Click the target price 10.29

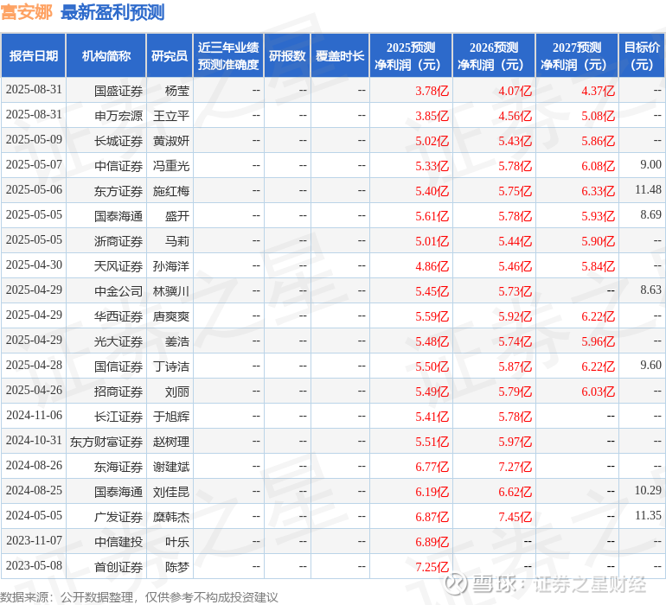pos(648,490)
